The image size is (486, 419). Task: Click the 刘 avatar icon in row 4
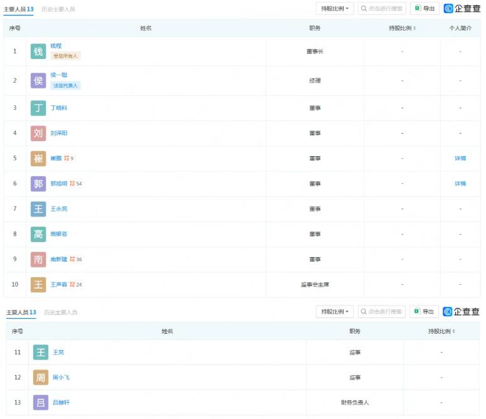(x=38, y=133)
